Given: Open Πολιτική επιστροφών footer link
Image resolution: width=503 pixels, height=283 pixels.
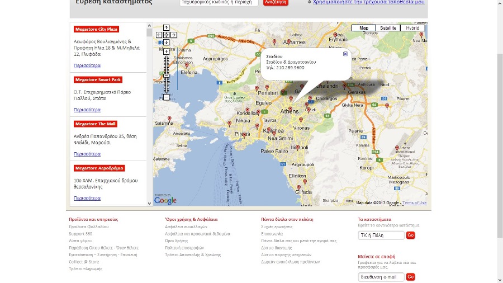Looking at the screenshot, I should pyautogui.click(x=184, y=248).
